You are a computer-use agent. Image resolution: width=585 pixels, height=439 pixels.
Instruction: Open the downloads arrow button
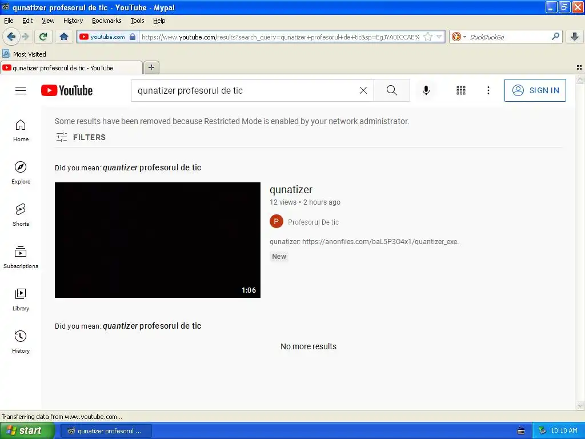coord(575,37)
